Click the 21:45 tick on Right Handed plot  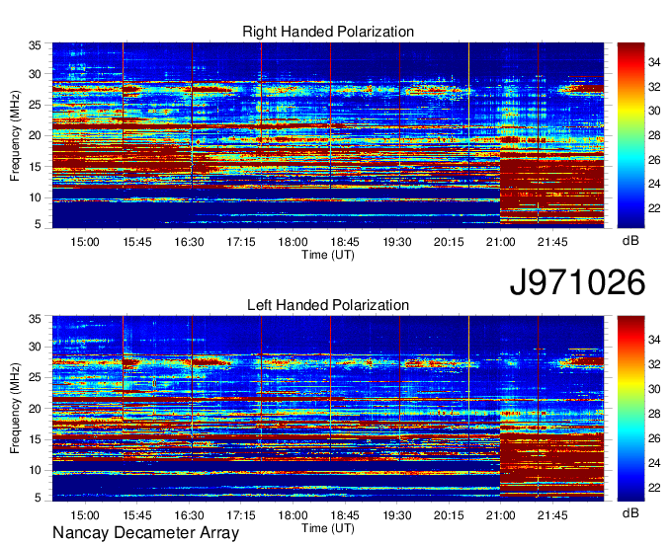(552, 242)
